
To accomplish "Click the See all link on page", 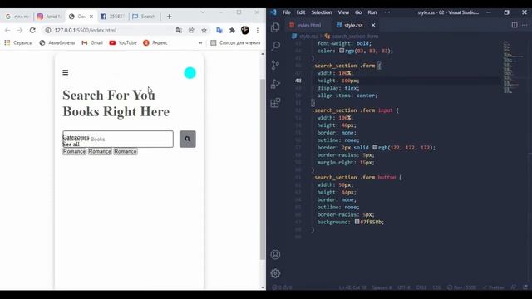I will coord(71,145).
